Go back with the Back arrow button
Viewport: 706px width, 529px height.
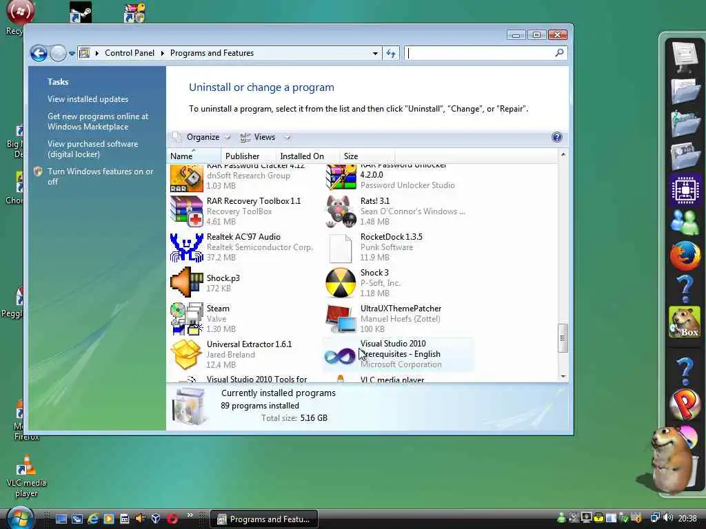pos(39,53)
